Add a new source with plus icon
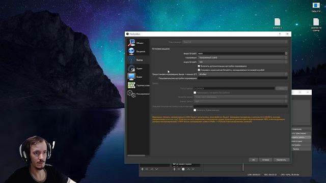This screenshot has height=183, width=326. coord(174,169)
